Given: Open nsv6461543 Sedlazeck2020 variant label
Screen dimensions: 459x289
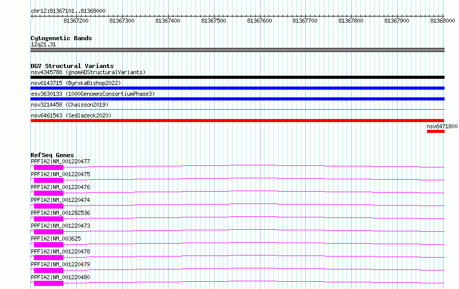Looking at the screenshot, I should point(71,115).
